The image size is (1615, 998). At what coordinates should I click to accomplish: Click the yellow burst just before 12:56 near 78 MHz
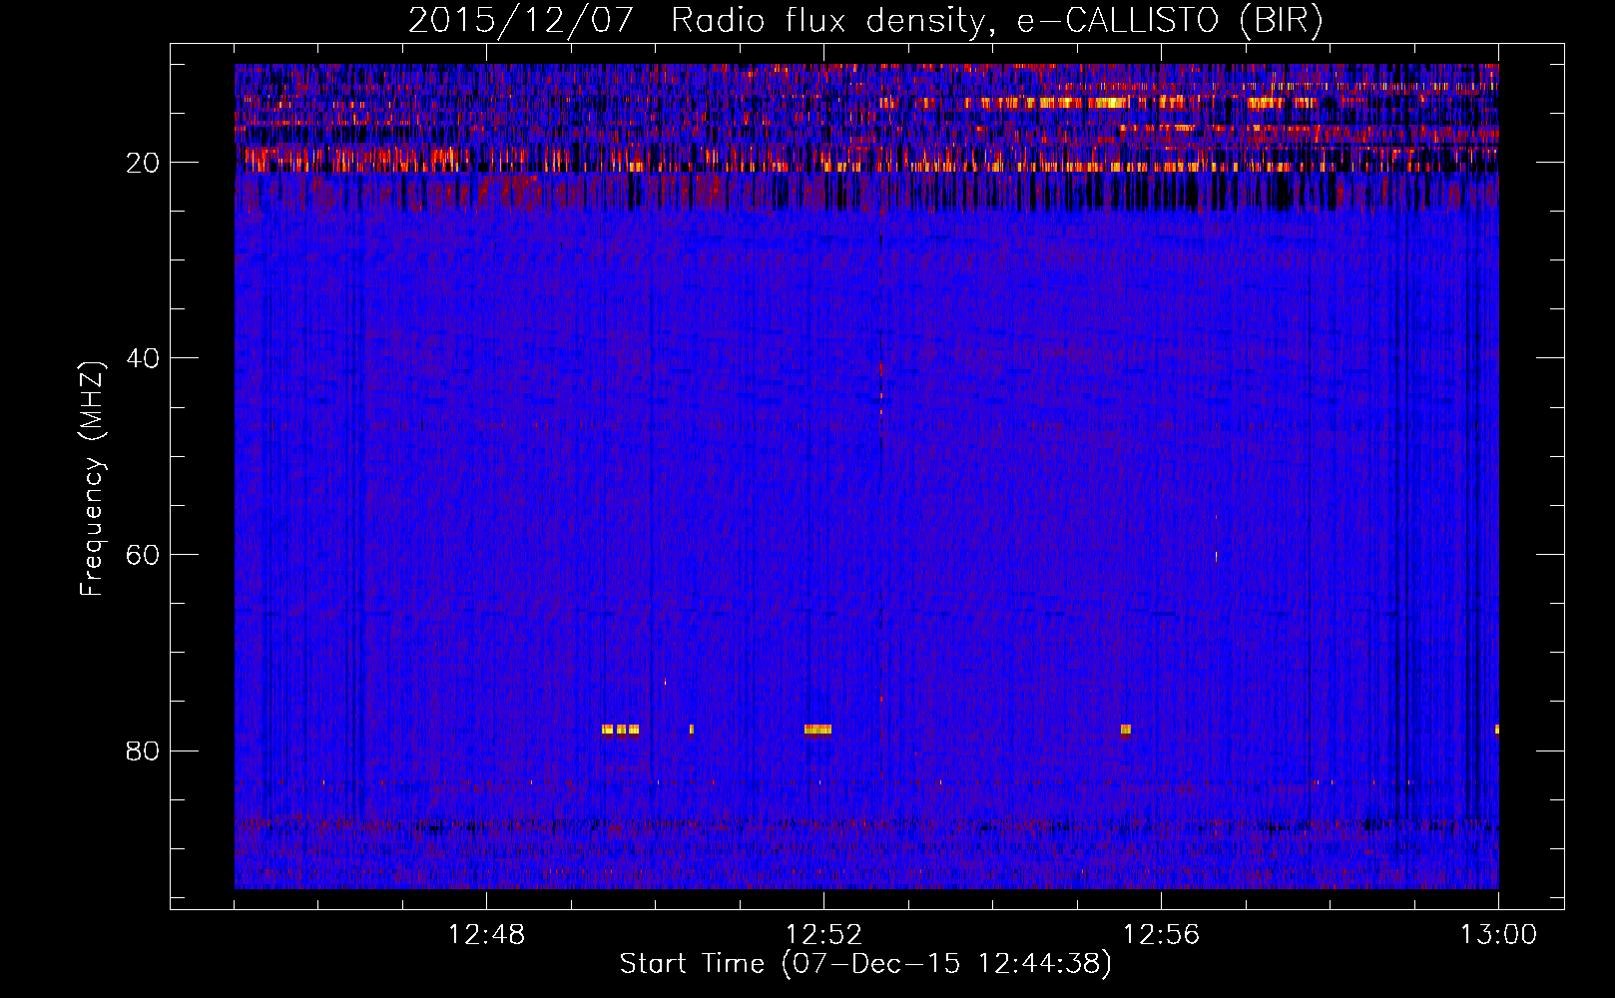point(1126,730)
